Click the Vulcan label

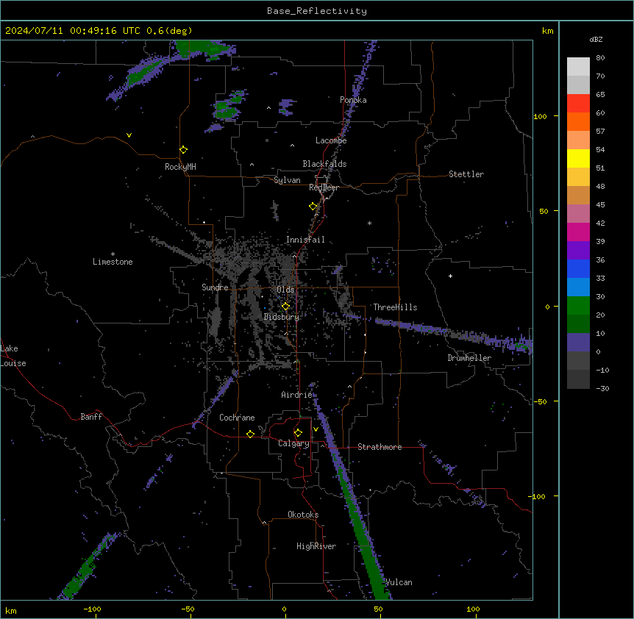(x=399, y=582)
